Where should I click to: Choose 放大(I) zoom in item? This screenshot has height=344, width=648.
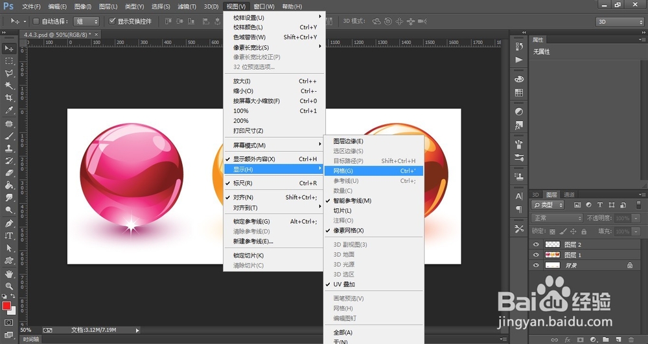(x=274, y=81)
